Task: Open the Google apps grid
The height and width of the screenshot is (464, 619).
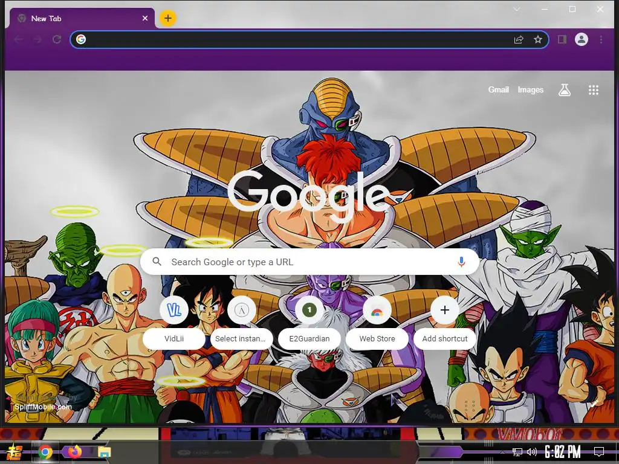Action: click(594, 90)
